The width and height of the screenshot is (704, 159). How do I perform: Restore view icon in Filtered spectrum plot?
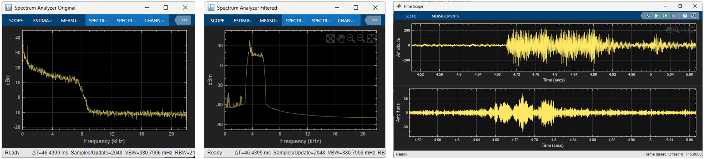point(371,39)
